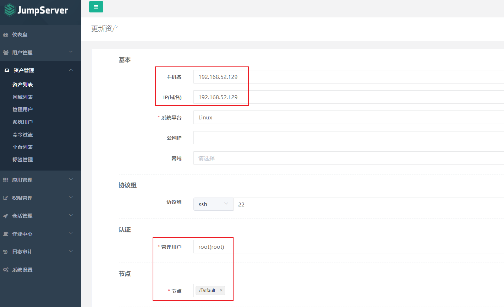Click the 作业中心 coffee icon

pos(6,234)
